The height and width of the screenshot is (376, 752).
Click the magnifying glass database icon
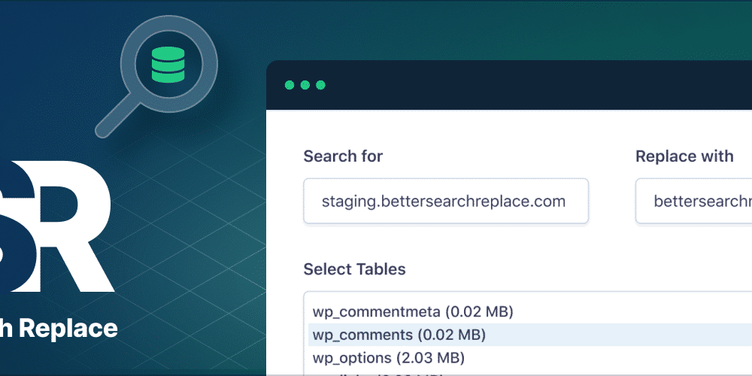[157, 76]
